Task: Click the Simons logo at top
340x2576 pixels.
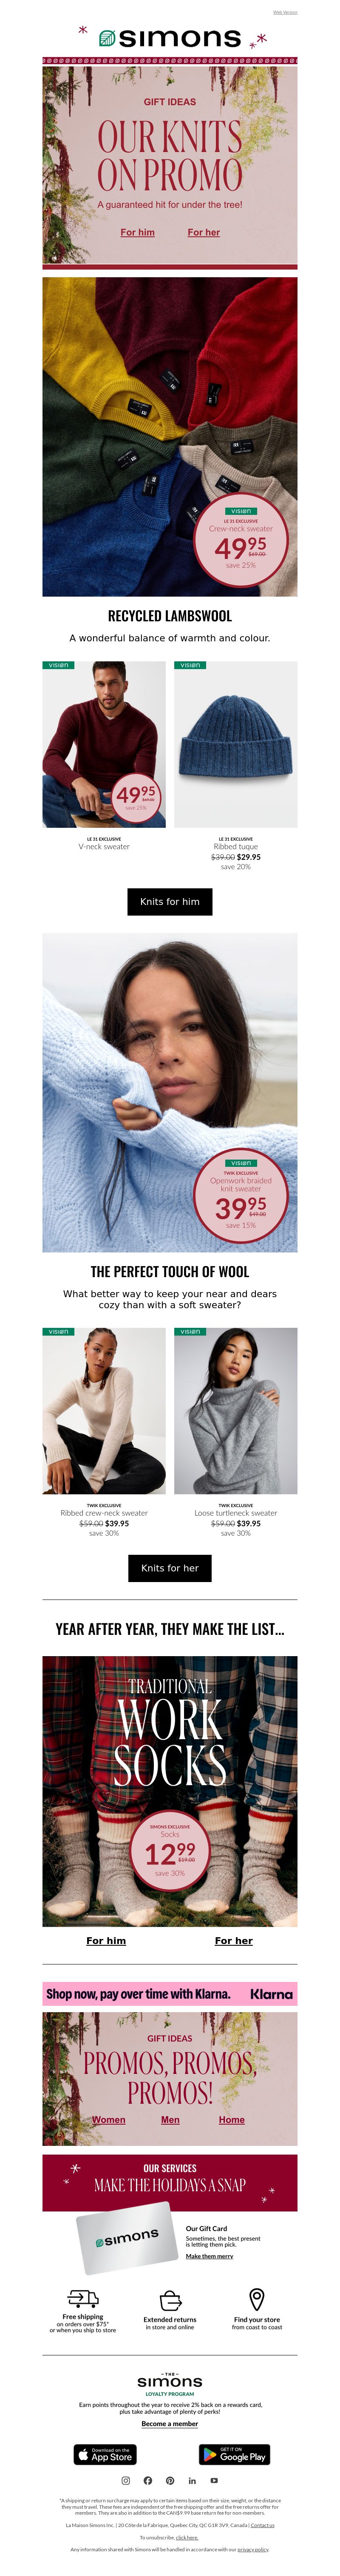Action: [170, 38]
